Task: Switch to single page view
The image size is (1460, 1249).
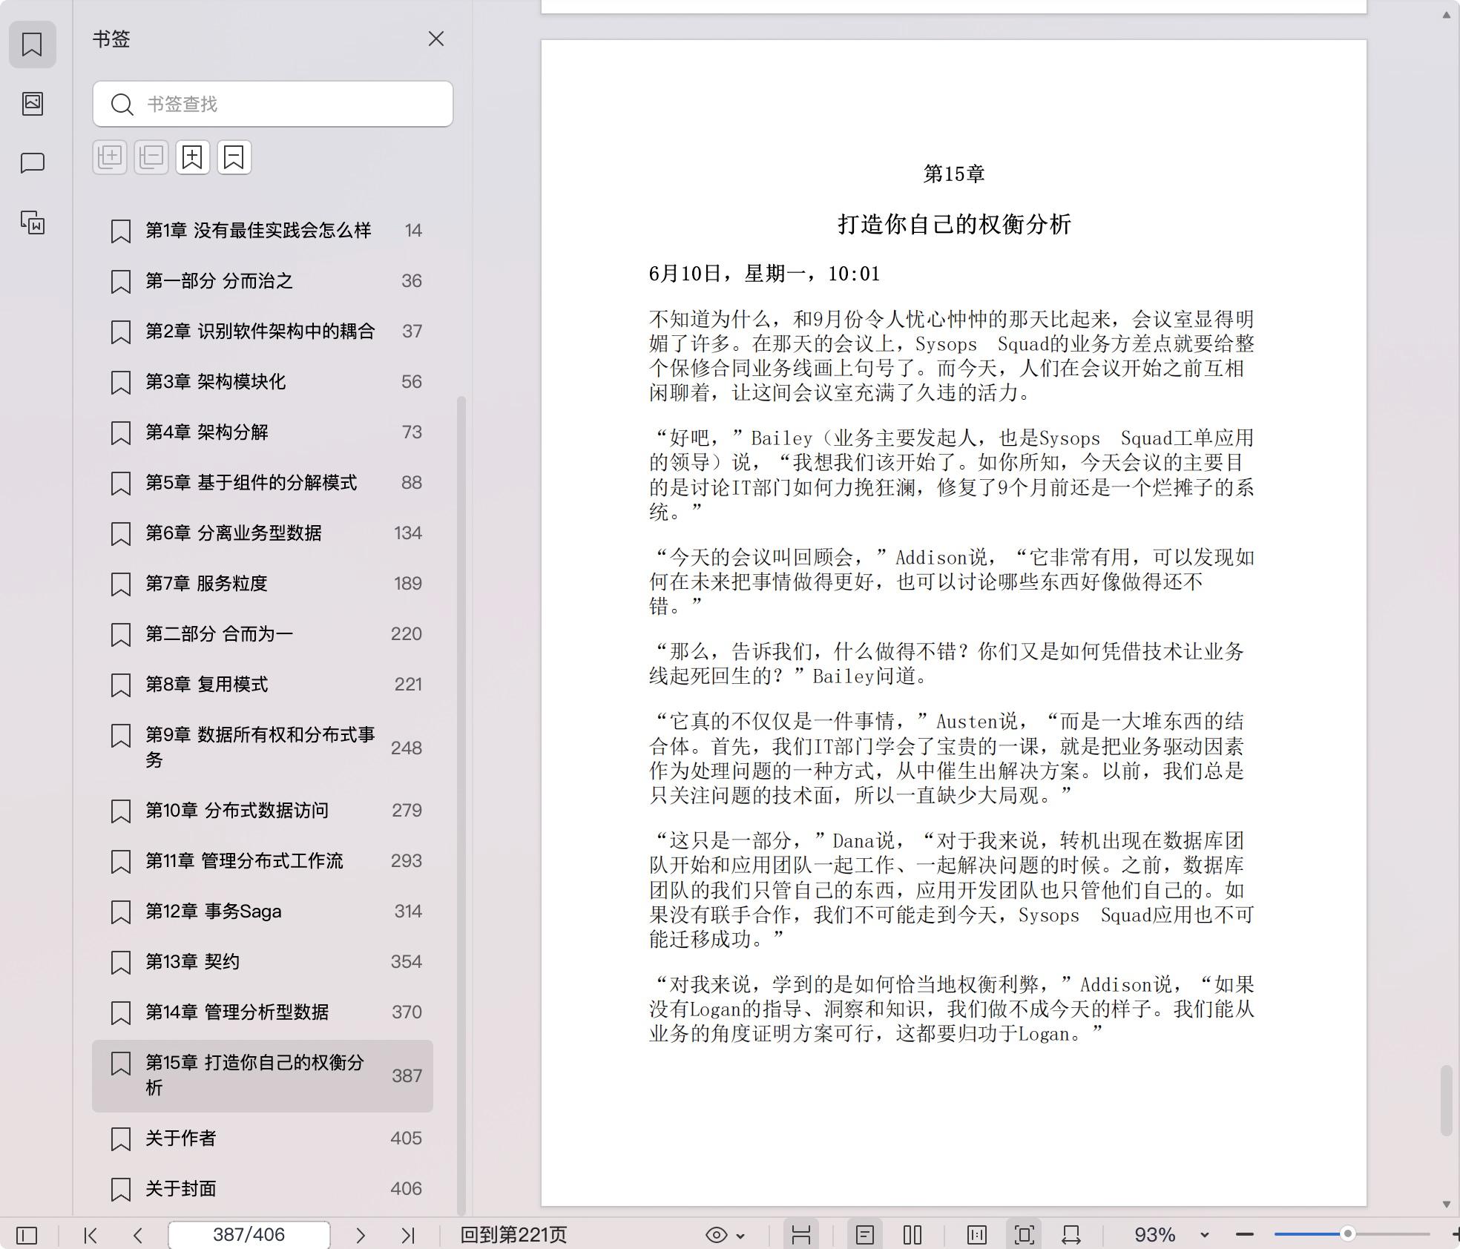Action: pos(865,1235)
